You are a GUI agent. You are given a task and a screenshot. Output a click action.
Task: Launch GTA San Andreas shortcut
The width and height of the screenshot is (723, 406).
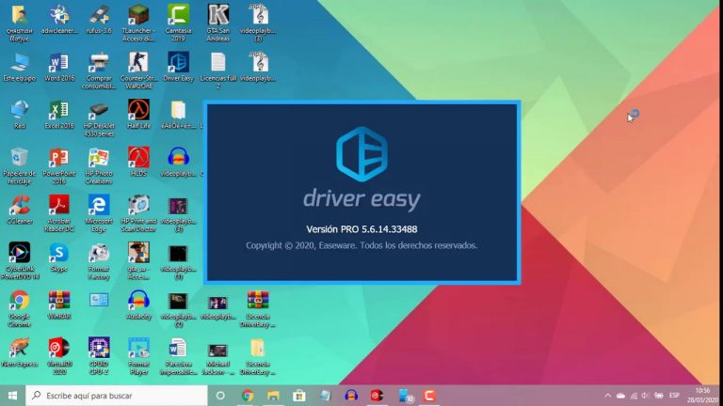click(218, 23)
